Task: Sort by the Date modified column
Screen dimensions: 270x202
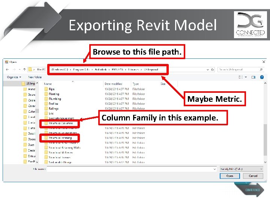Action: [114, 84]
